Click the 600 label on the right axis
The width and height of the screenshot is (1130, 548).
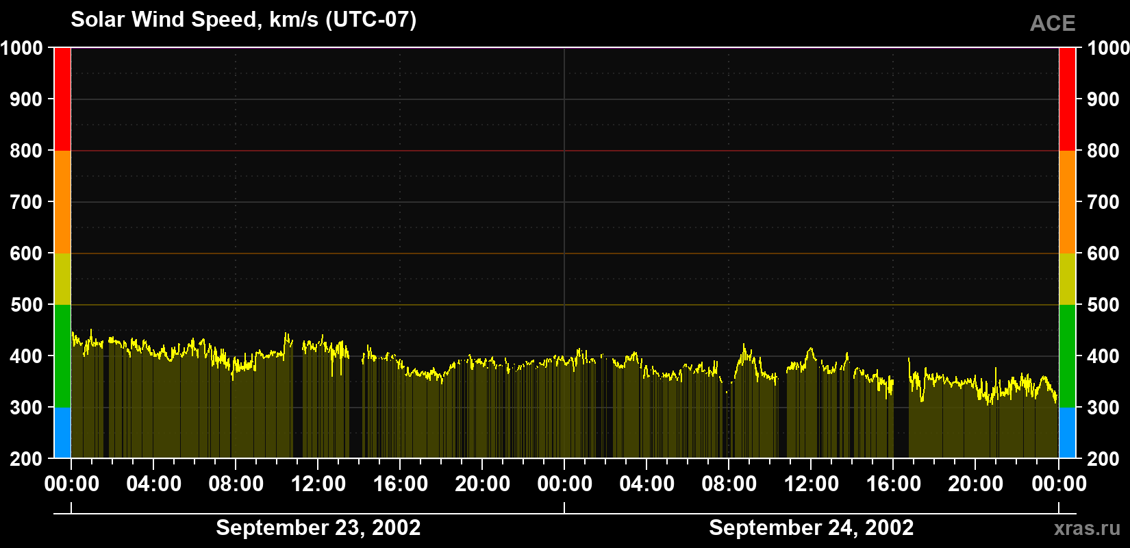(1103, 253)
